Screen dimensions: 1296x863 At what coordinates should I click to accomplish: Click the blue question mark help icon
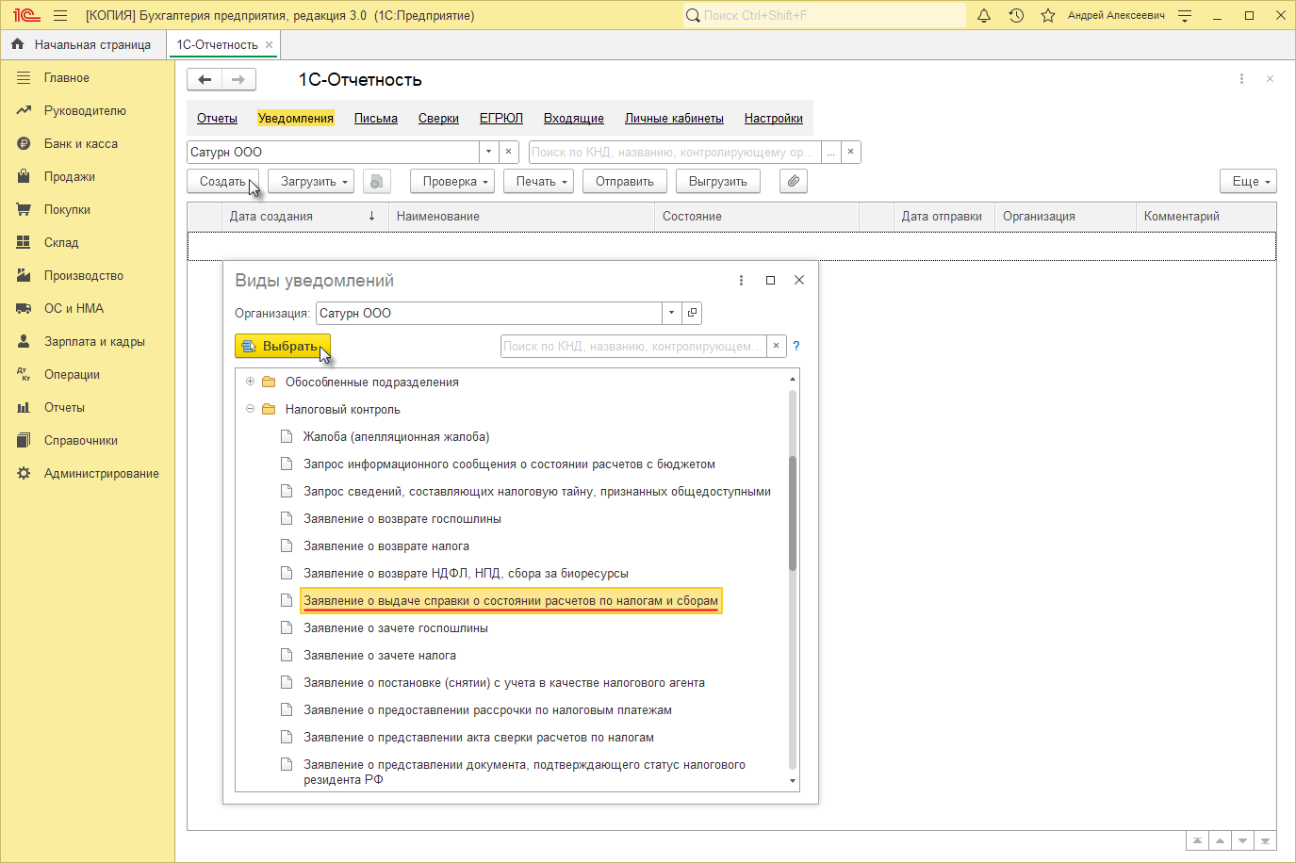[796, 346]
